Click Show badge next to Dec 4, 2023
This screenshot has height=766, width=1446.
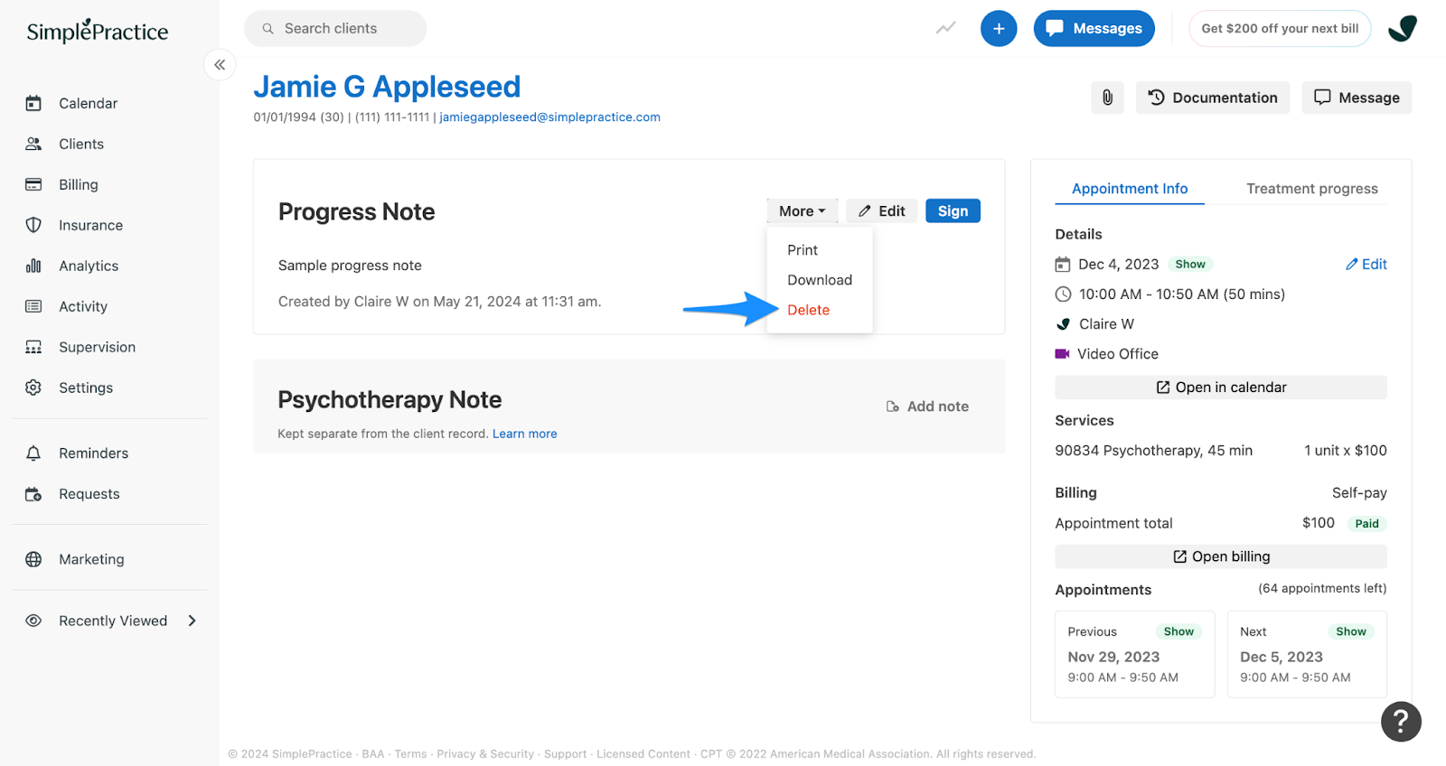point(1190,264)
